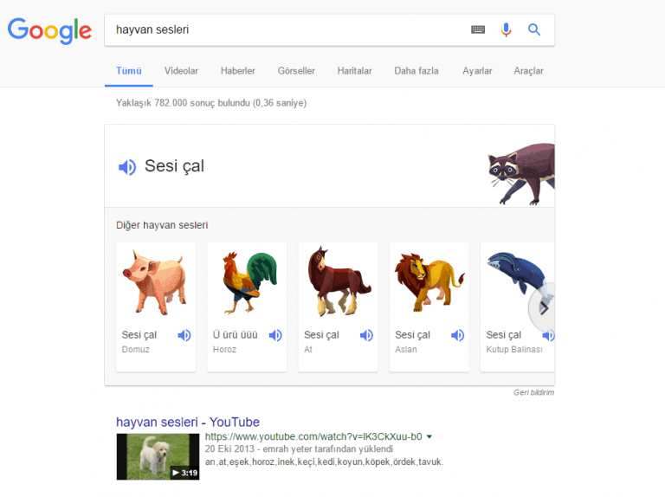Screen dimensions: 665x497
Task: Click the Geri bildirim feedback link
Action: [533, 392]
